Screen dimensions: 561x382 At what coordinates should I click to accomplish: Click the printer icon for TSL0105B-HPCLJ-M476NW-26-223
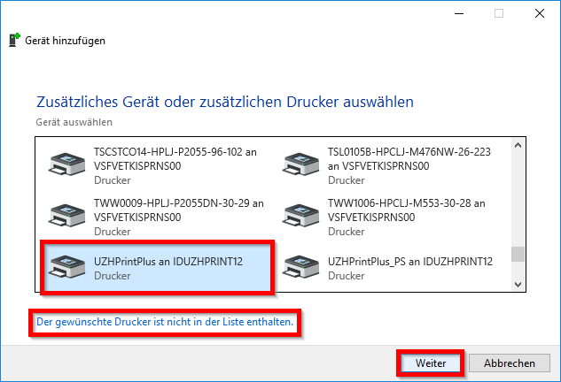301,164
